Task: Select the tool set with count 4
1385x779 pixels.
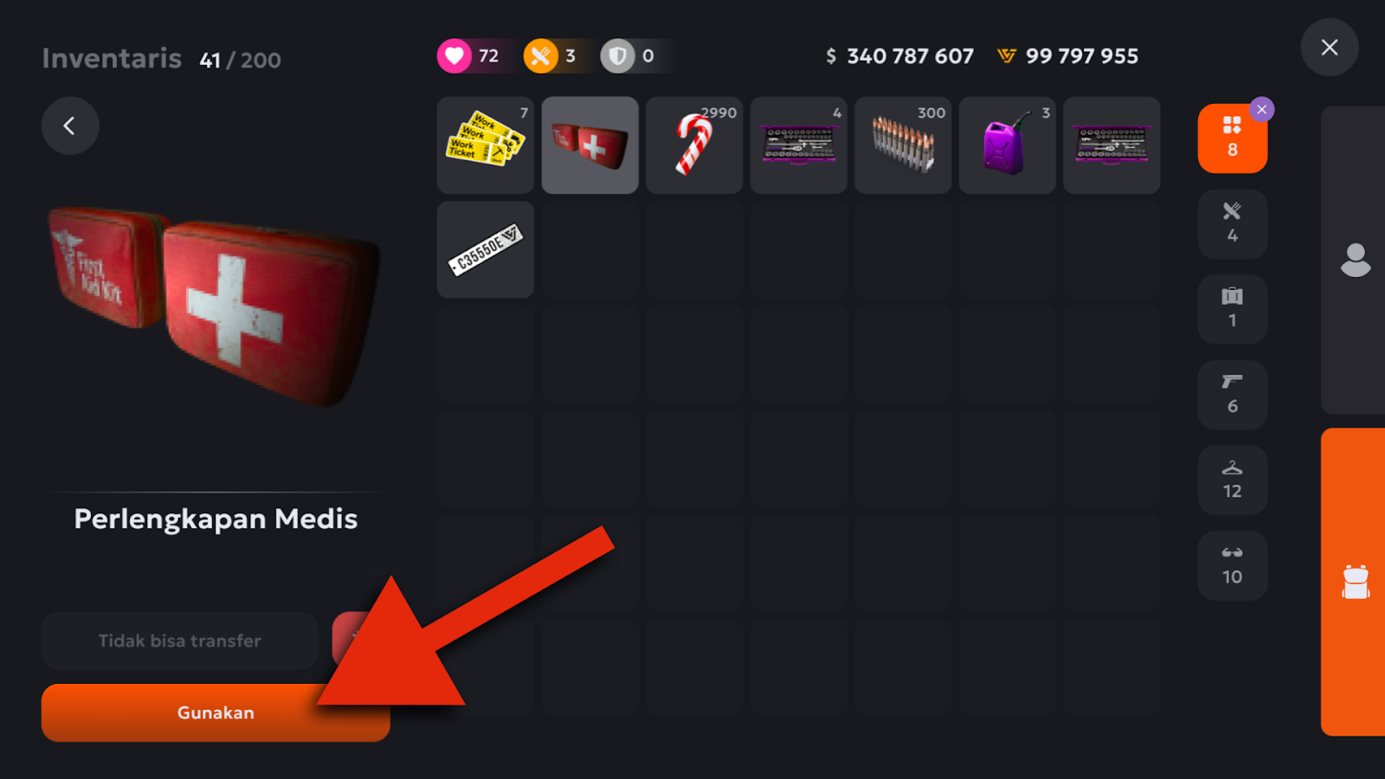Action: 799,145
